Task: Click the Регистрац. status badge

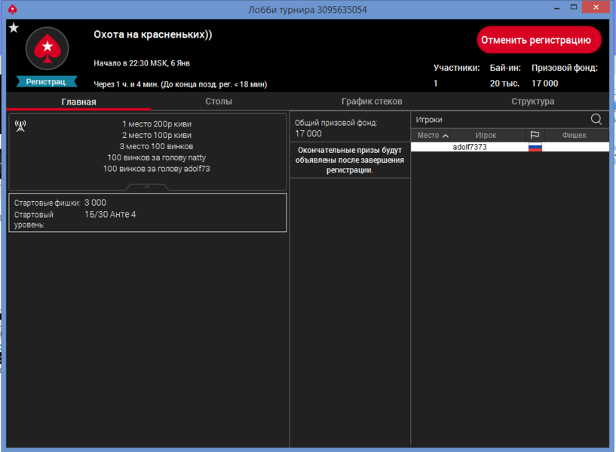Action: [47, 81]
